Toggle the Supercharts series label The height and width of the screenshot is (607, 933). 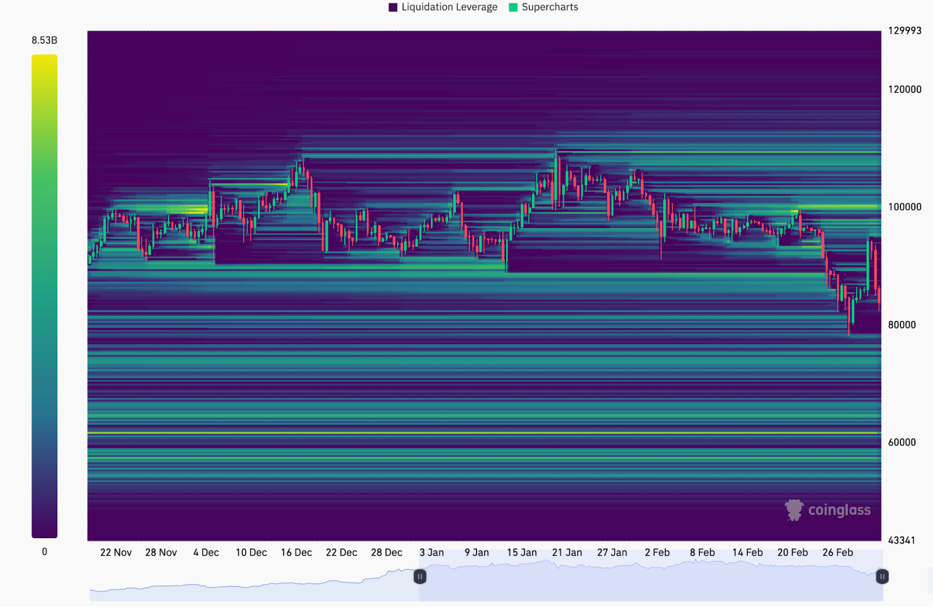click(550, 7)
